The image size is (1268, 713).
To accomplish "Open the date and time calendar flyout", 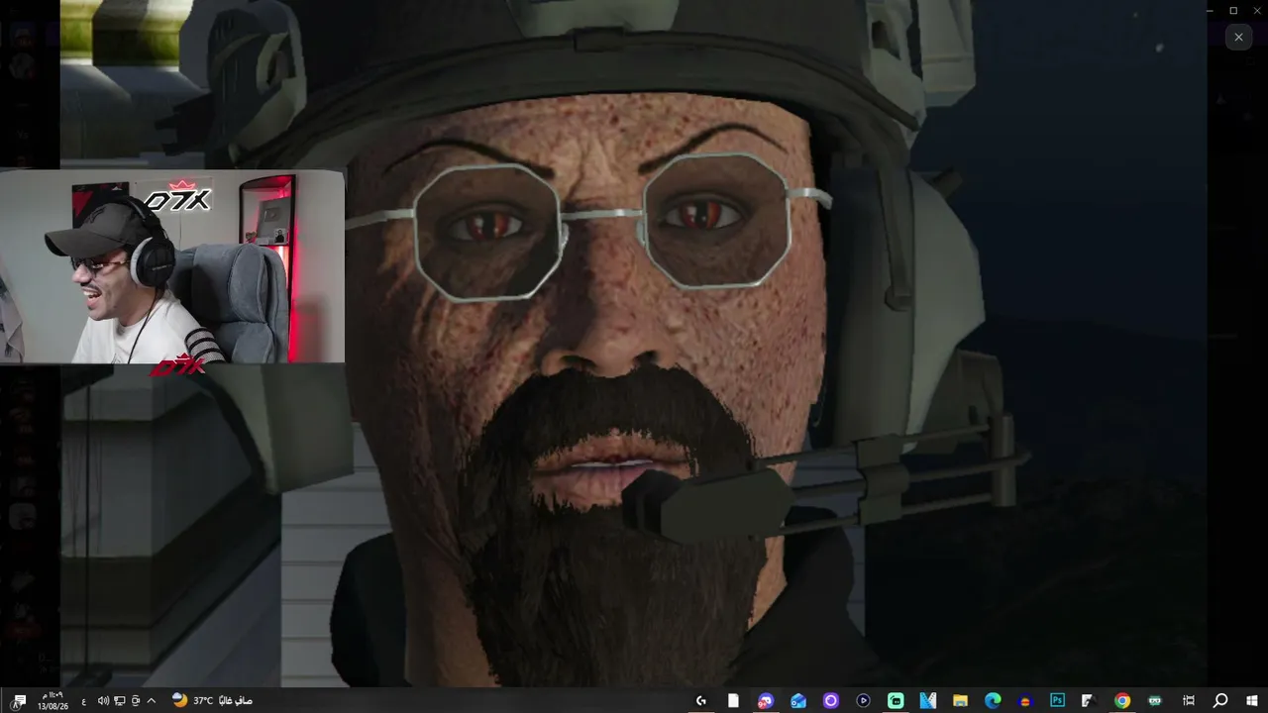I will [x=53, y=700].
